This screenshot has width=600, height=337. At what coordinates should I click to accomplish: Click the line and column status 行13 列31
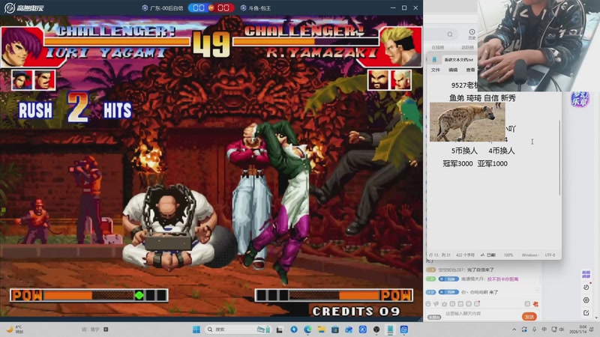[x=439, y=255]
